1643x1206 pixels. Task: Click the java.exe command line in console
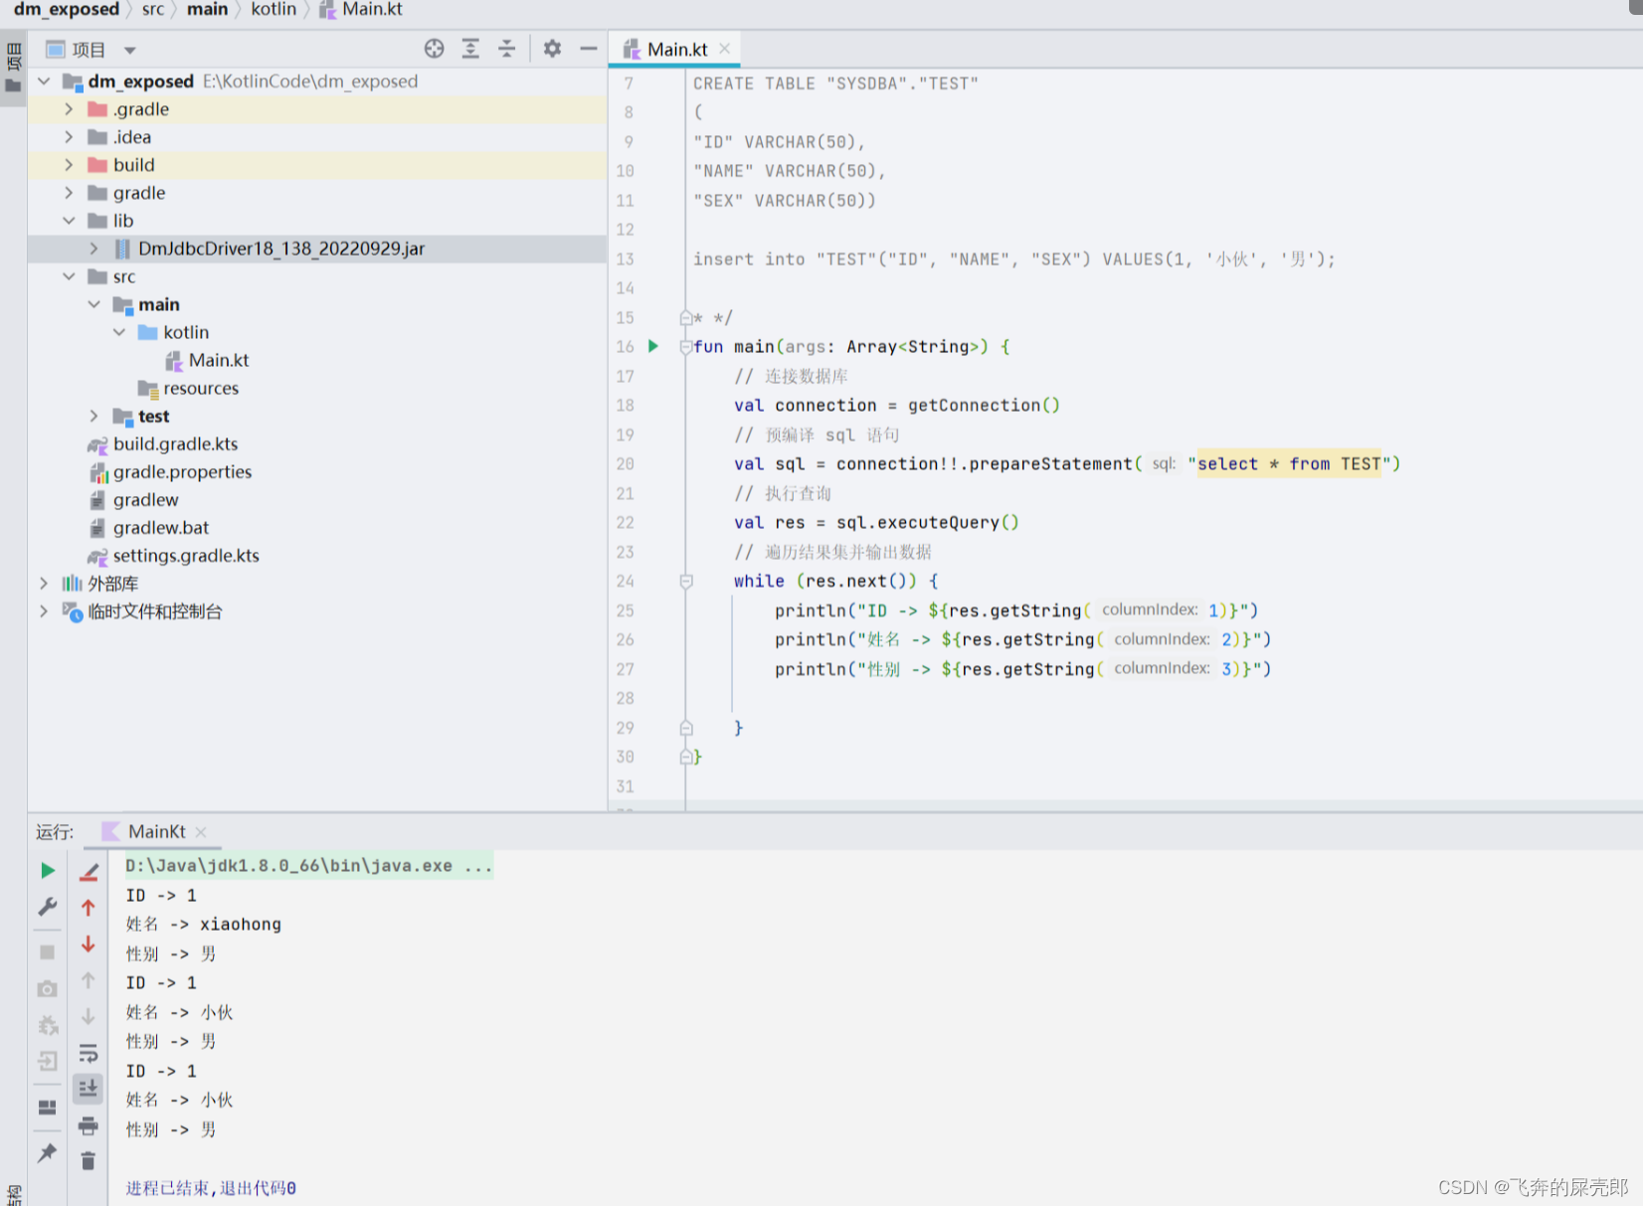click(308, 865)
